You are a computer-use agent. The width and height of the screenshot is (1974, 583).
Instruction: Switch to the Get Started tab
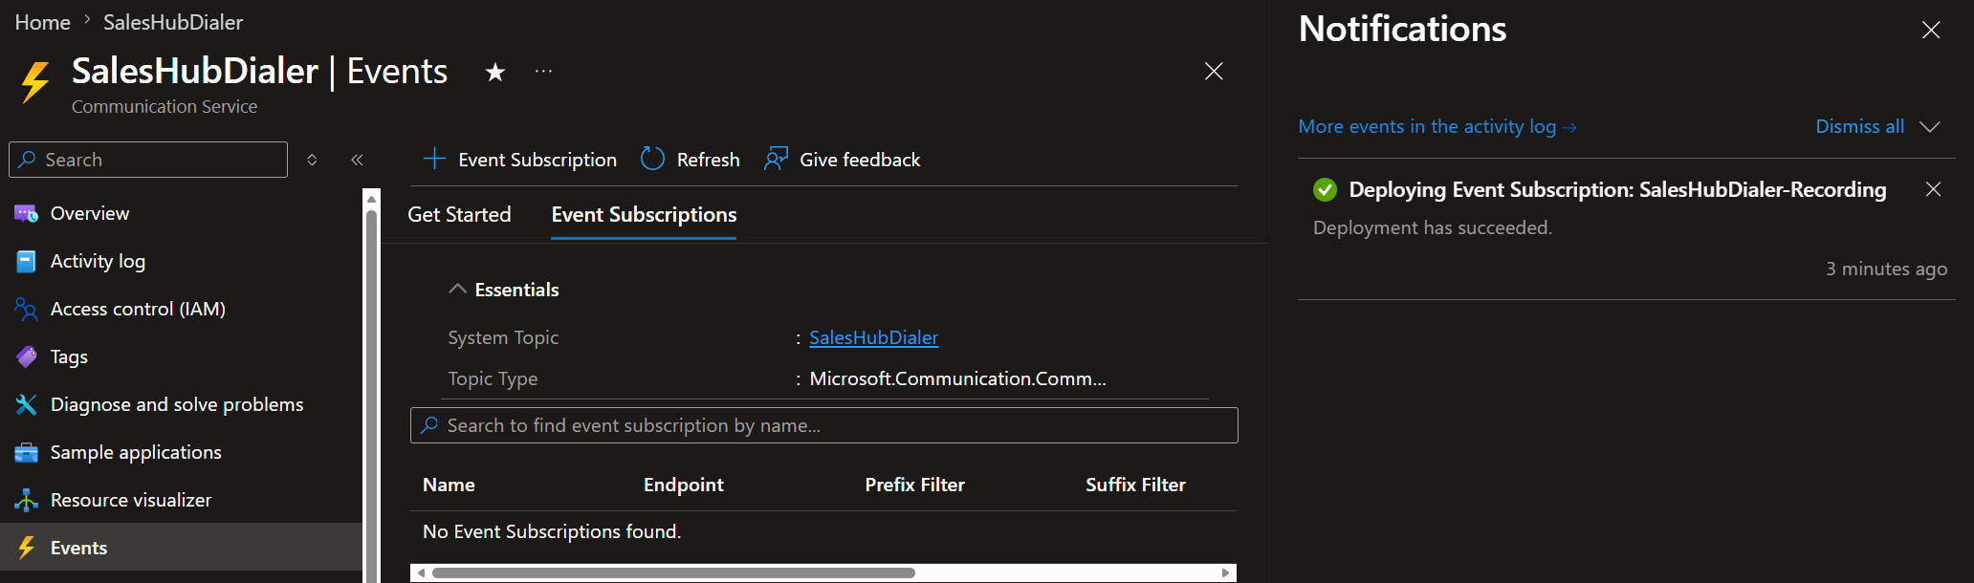click(459, 215)
